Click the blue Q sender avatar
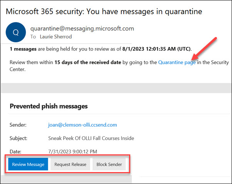Viewport: 232px width, 184px height. pyautogui.click(x=16, y=32)
